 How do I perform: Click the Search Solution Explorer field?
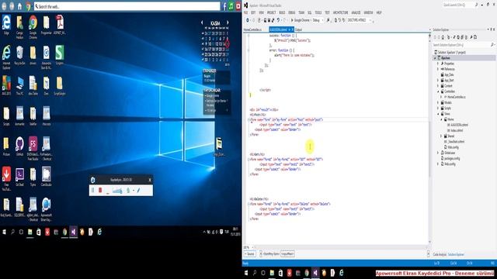464,45
